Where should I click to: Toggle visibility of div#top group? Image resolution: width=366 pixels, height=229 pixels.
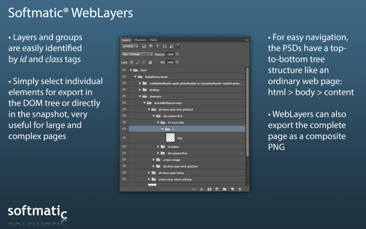click(x=124, y=90)
